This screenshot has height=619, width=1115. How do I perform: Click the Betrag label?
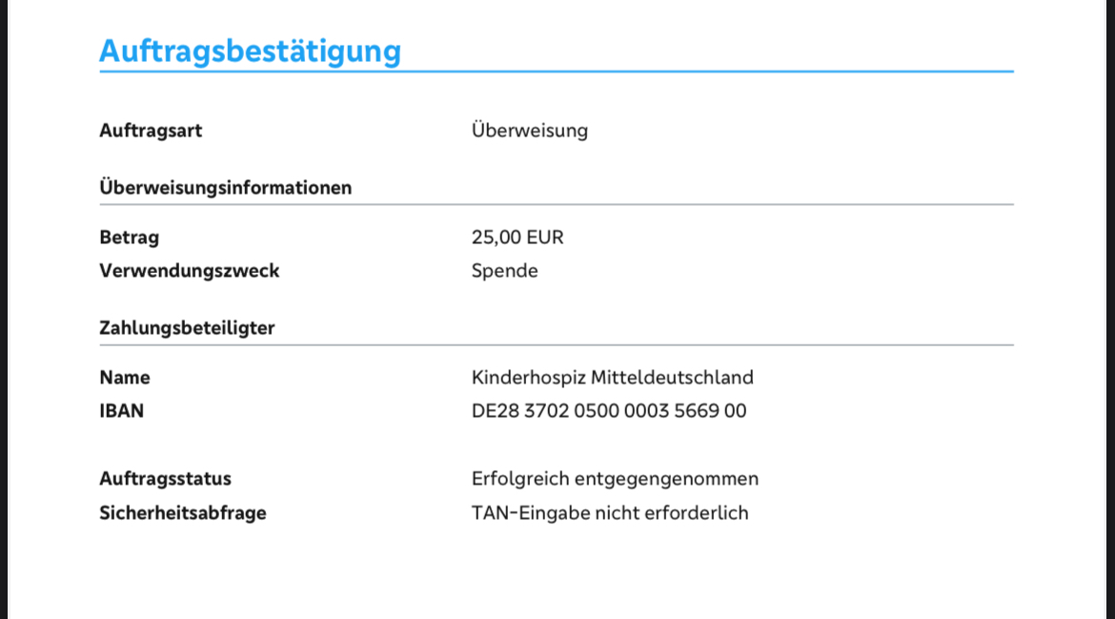tap(129, 237)
